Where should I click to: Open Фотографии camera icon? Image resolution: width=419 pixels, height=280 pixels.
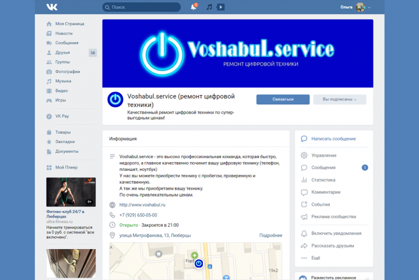(x=49, y=72)
